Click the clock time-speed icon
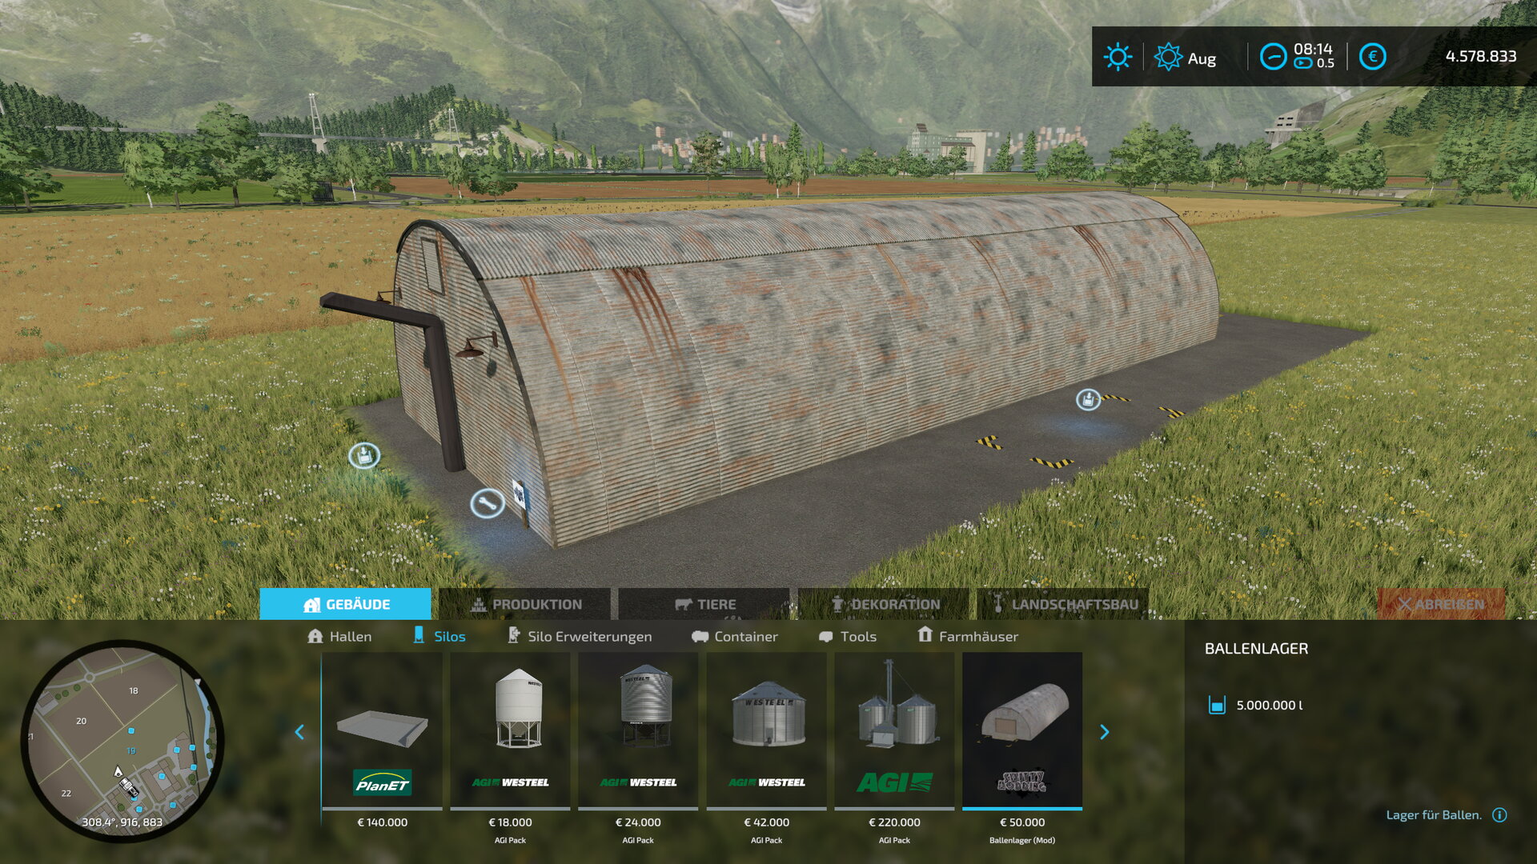 (1273, 57)
